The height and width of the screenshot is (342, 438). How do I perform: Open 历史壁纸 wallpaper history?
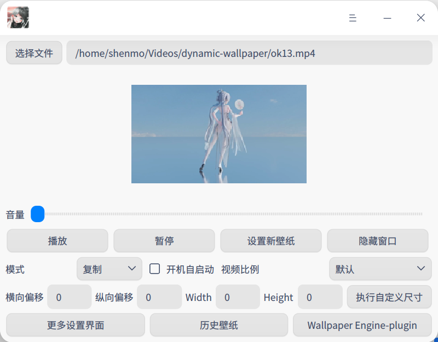pyautogui.click(x=218, y=325)
